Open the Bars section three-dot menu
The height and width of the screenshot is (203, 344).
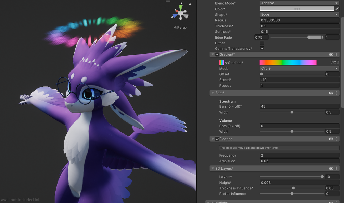tap(336, 93)
